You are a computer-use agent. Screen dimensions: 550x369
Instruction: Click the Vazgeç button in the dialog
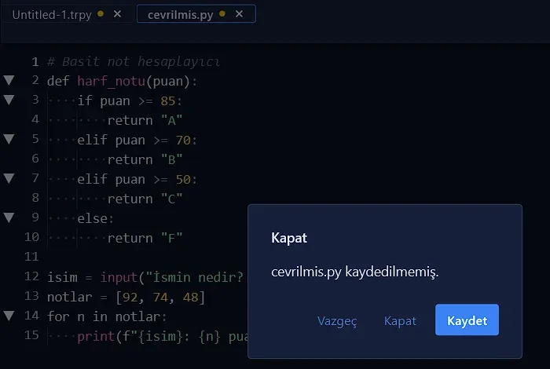[x=337, y=320]
